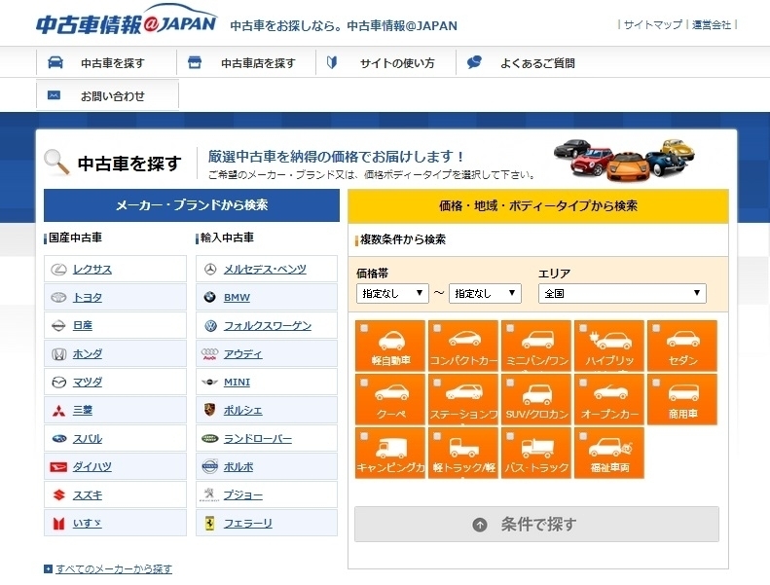Click the Suzuki logo icon
This screenshot has height=585, width=770.
click(x=59, y=495)
